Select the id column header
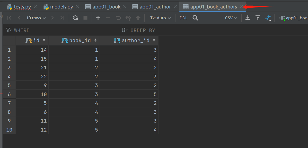This screenshot has height=148, width=308. tap(32, 40)
